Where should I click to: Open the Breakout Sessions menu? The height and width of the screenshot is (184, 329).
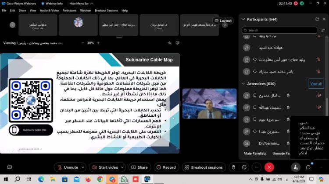click(106, 10)
